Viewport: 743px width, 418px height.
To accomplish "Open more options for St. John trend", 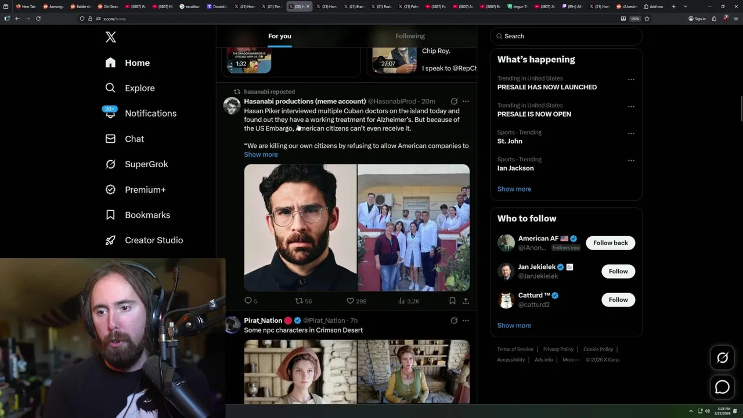I will (631, 134).
